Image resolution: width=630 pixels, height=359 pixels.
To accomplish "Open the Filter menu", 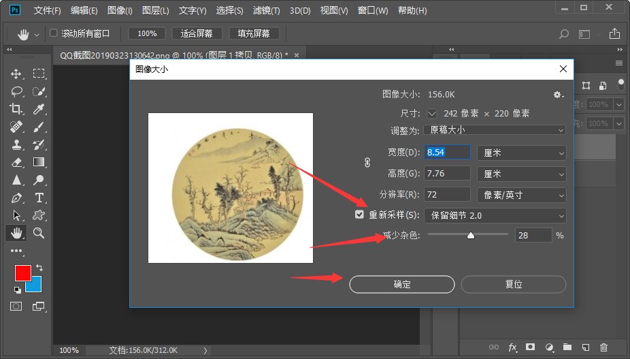I will (x=267, y=10).
